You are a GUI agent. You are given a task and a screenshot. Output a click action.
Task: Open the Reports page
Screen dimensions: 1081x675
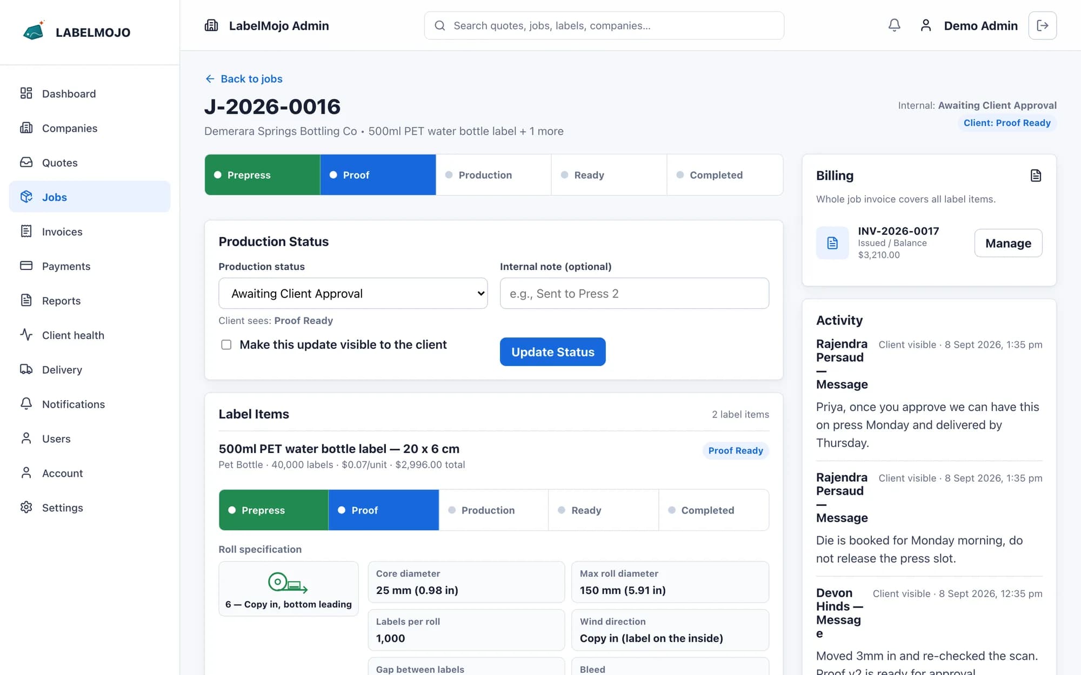[90, 301]
